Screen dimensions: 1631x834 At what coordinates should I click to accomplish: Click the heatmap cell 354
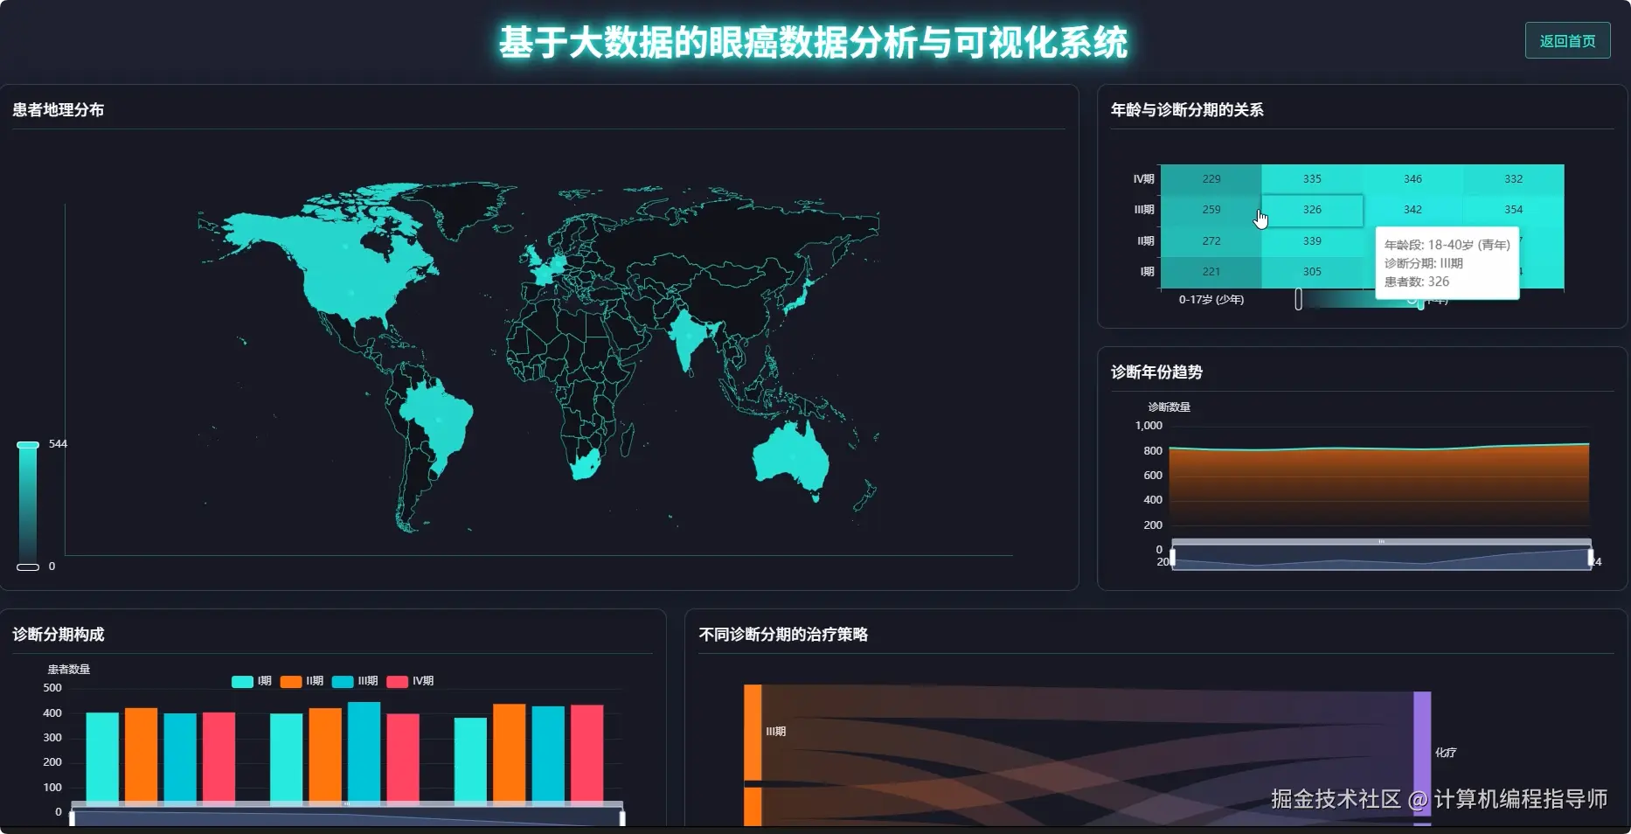(1514, 210)
